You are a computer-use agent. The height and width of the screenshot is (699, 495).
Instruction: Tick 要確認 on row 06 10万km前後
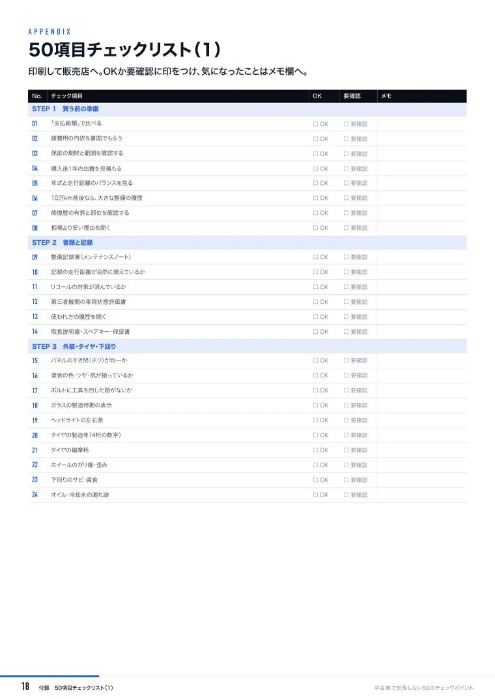(x=346, y=198)
